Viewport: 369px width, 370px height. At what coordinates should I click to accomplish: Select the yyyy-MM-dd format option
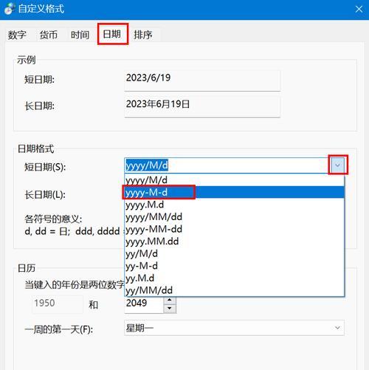coord(234,229)
